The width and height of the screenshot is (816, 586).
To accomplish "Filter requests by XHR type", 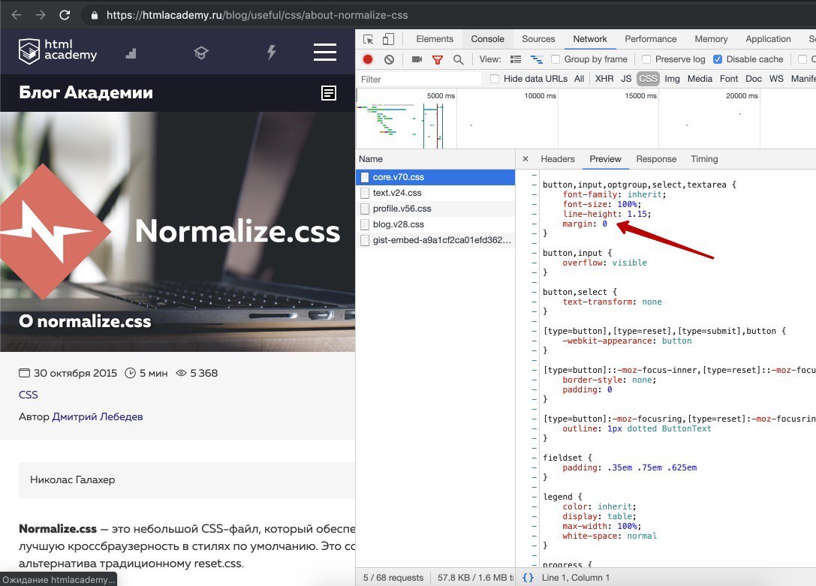I will pyautogui.click(x=604, y=79).
